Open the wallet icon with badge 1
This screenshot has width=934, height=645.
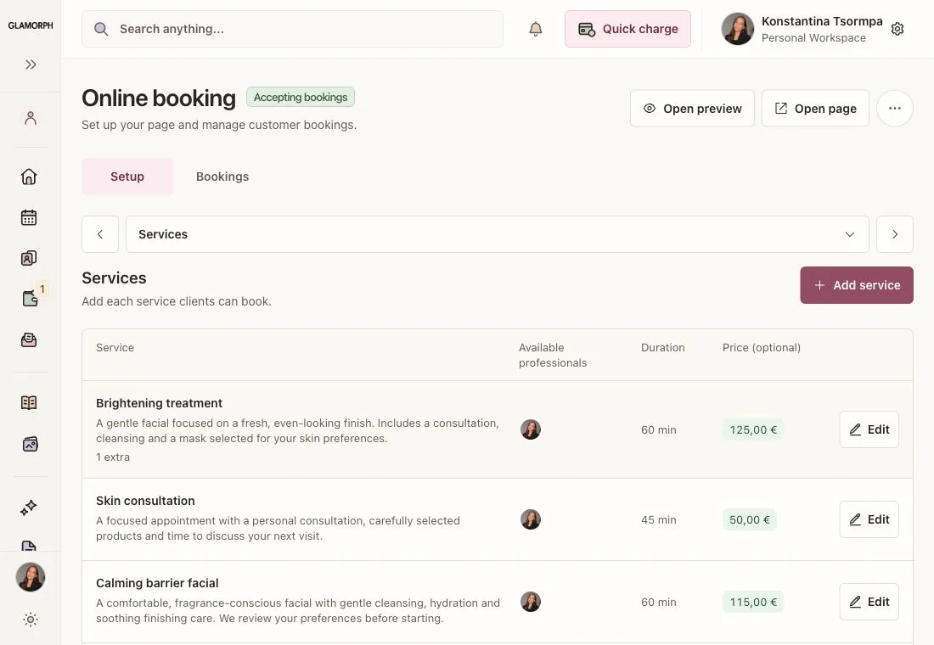click(x=30, y=299)
